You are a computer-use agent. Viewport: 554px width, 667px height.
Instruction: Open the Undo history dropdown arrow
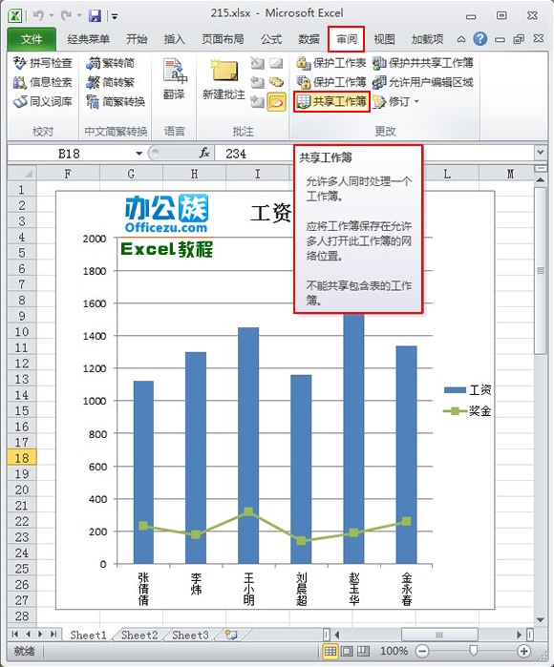click(51, 15)
